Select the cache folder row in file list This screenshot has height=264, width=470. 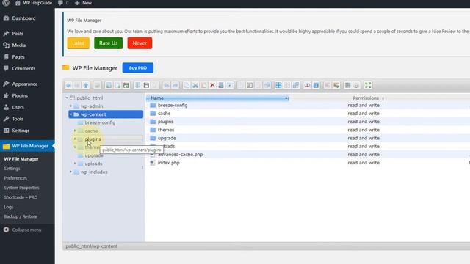pyautogui.click(x=308, y=113)
